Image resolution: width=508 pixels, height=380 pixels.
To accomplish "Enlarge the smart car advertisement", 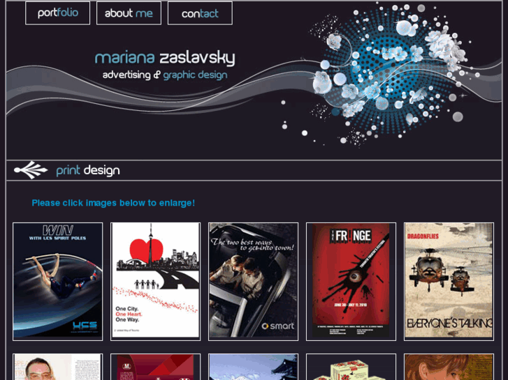I will (x=254, y=282).
